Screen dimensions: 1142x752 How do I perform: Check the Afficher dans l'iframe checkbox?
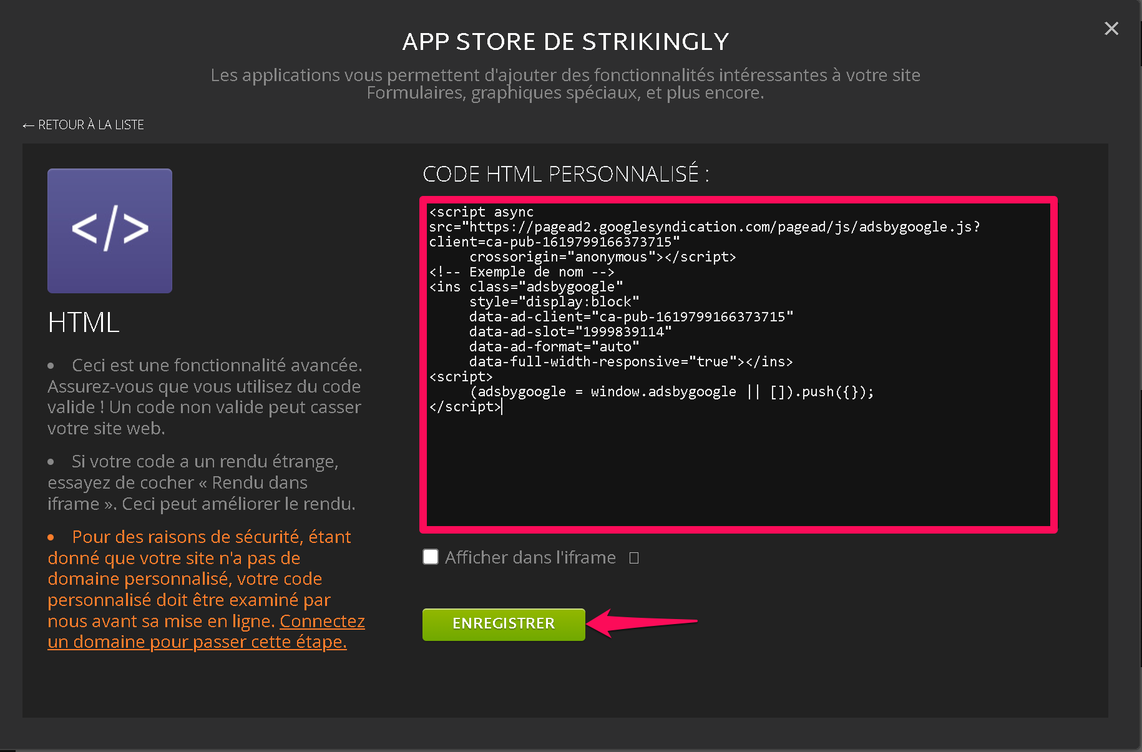pyautogui.click(x=431, y=557)
